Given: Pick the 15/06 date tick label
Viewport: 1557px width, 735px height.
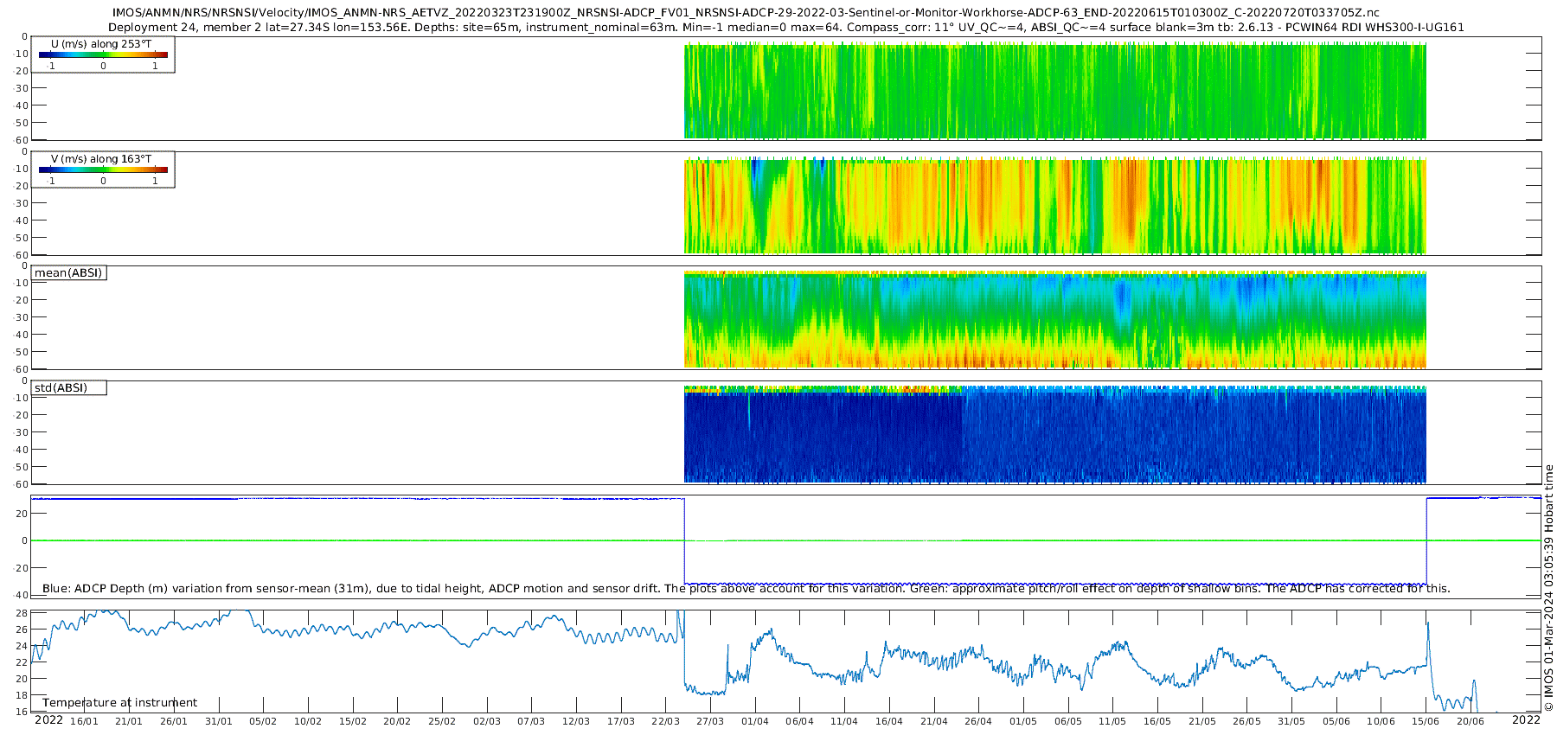Looking at the screenshot, I should (1426, 721).
